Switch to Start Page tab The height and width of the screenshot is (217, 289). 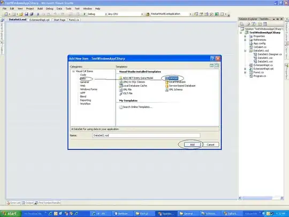(x=59, y=20)
